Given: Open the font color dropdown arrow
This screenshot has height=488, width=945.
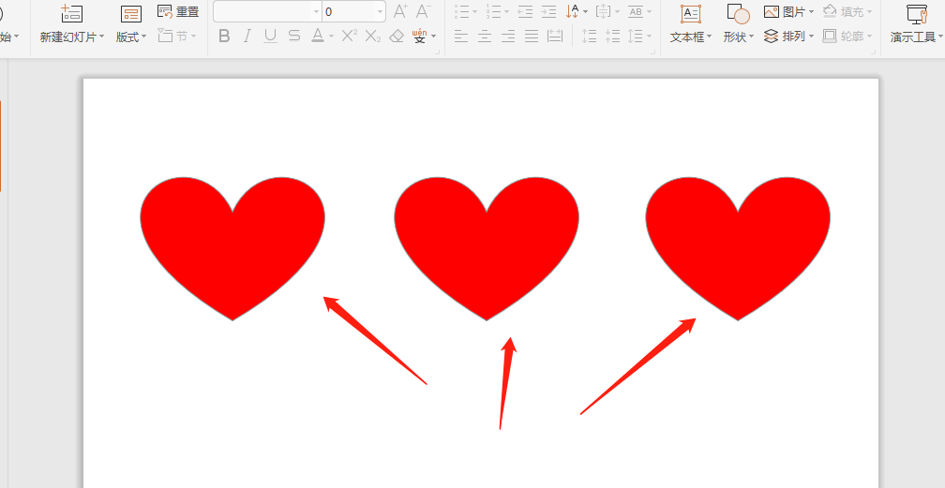Looking at the screenshot, I should [x=331, y=37].
